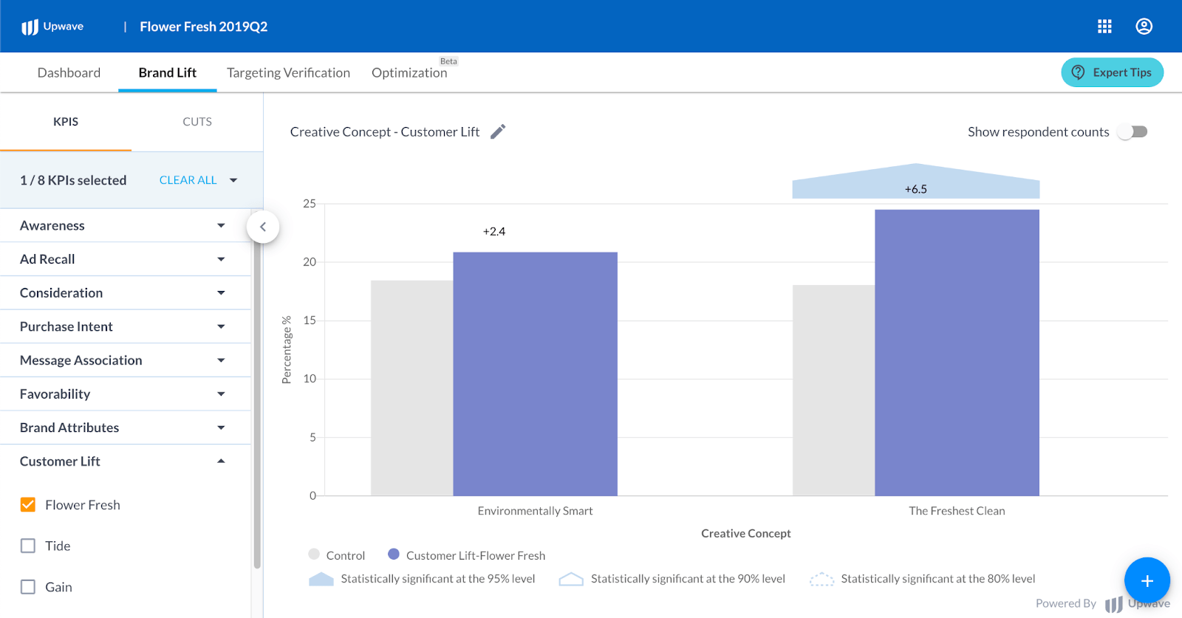Expand the Purchase Intent KPI group
This screenshot has width=1182, height=618.
point(126,326)
